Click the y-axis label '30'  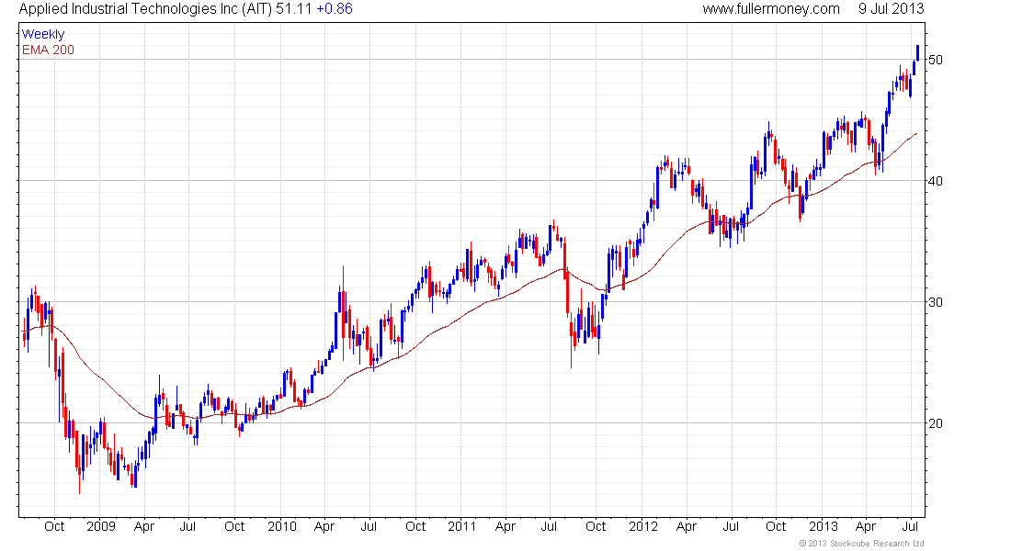point(935,302)
